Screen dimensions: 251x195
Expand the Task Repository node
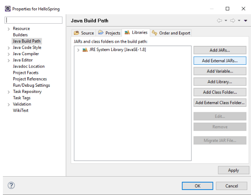[9, 92]
